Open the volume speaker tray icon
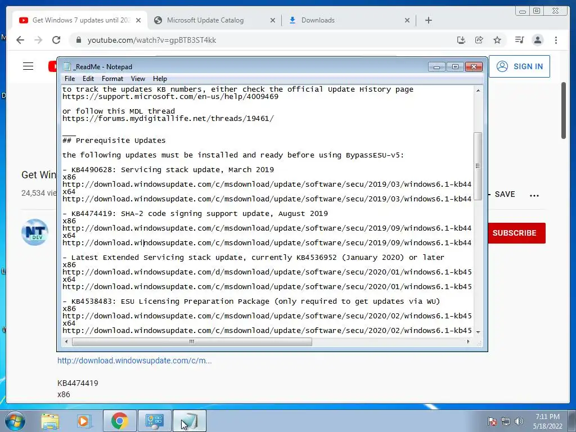 click(x=519, y=421)
